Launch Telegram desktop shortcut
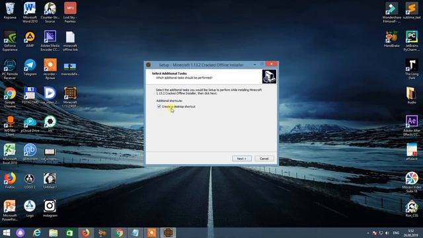The height and width of the screenshot is (238, 423). click(x=30, y=67)
